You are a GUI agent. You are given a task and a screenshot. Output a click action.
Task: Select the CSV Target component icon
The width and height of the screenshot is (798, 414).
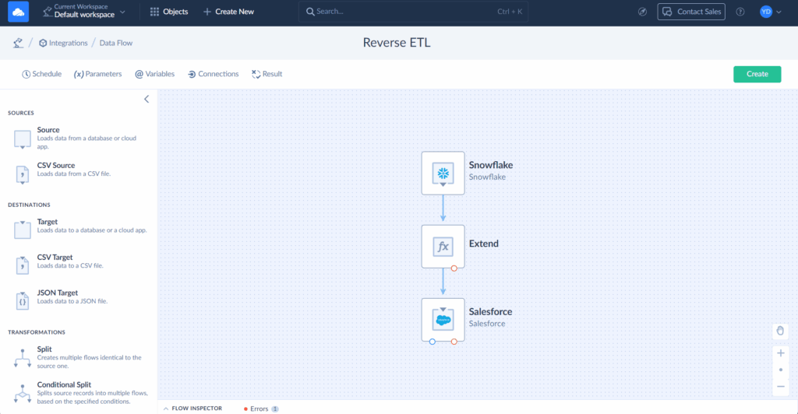pyautogui.click(x=23, y=265)
